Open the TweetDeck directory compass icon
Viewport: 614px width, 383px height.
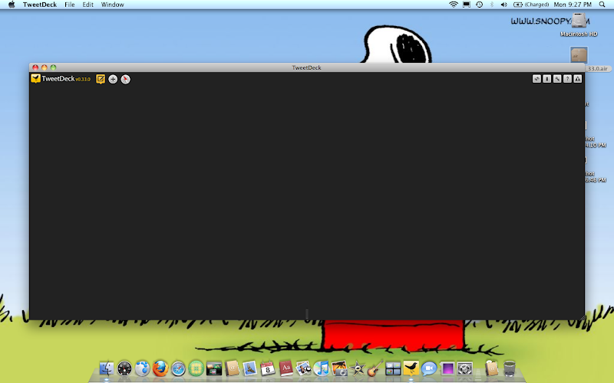[x=125, y=80]
